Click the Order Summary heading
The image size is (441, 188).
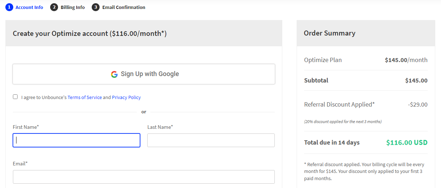coord(330,33)
